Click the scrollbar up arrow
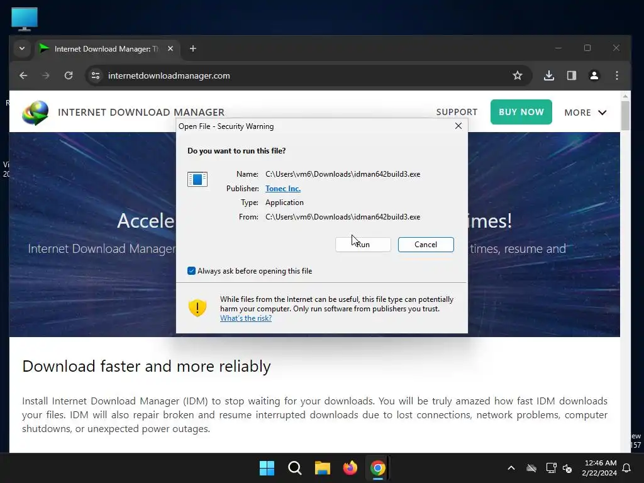Image resolution: width=644 pixels, height=483 pixels. pyautogui.click(x=625, y=96)
